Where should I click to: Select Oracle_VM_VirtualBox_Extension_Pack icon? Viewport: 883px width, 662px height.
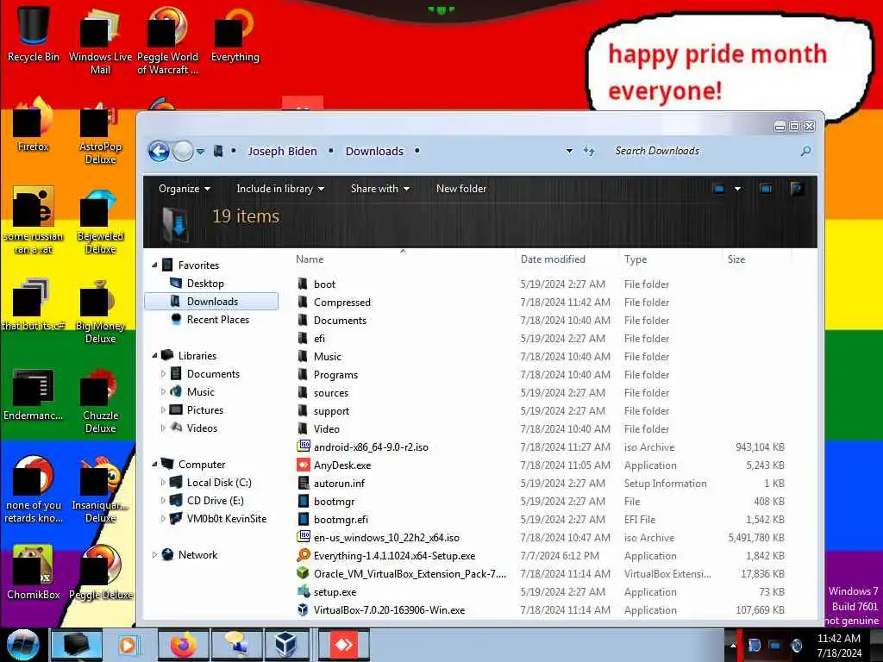[x=303, y=573]
